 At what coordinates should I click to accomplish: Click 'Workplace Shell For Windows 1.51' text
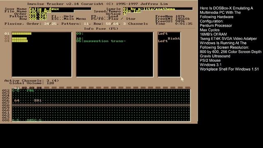pyautogui.click(x=229, y=69)
